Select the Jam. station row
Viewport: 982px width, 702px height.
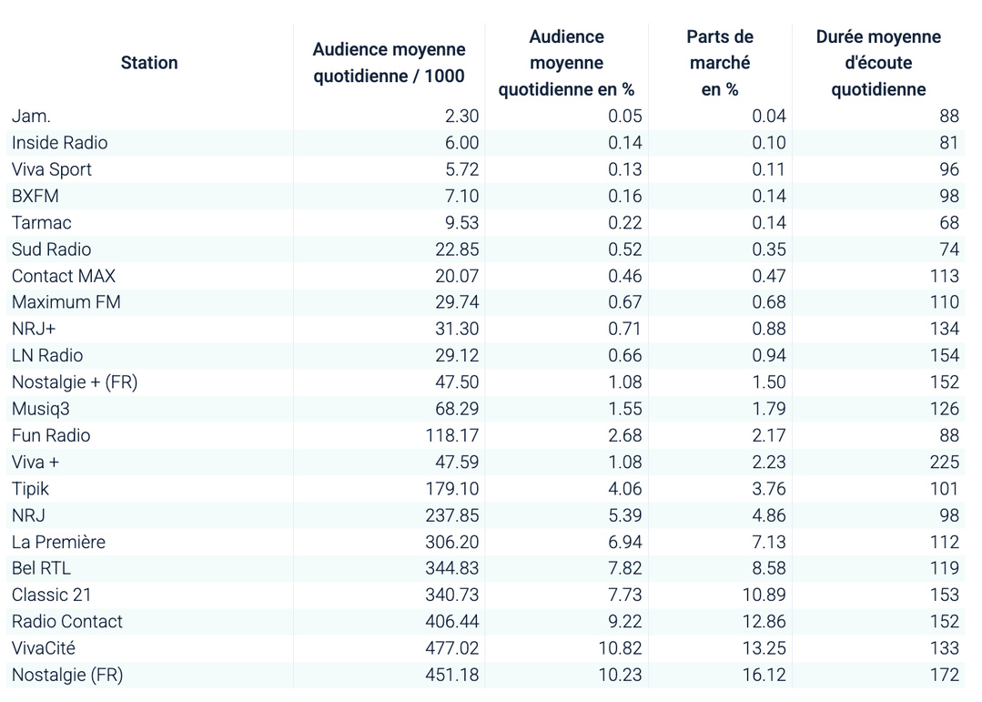coord(26,116)
